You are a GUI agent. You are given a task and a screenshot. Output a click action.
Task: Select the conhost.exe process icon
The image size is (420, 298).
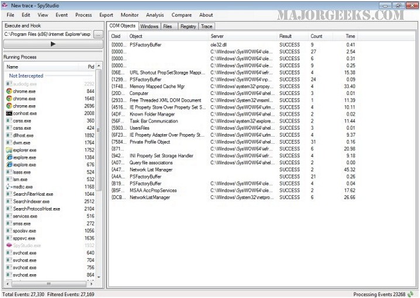coord(9,113)
